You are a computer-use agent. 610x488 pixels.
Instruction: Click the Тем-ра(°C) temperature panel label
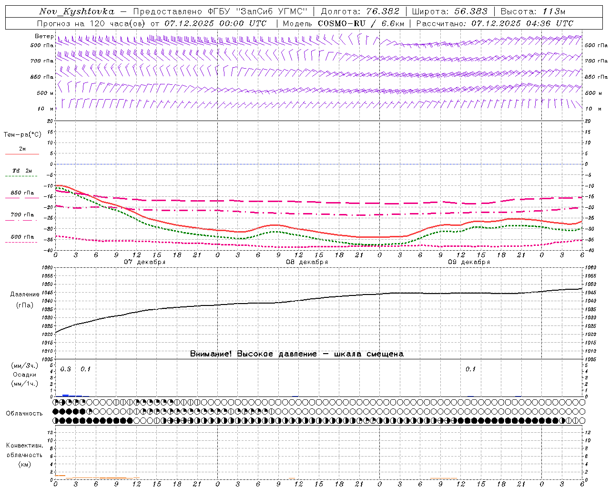pos(22,135)
